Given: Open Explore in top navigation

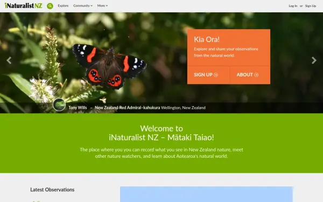Looking at the screenshot, I should click(63, 6).
